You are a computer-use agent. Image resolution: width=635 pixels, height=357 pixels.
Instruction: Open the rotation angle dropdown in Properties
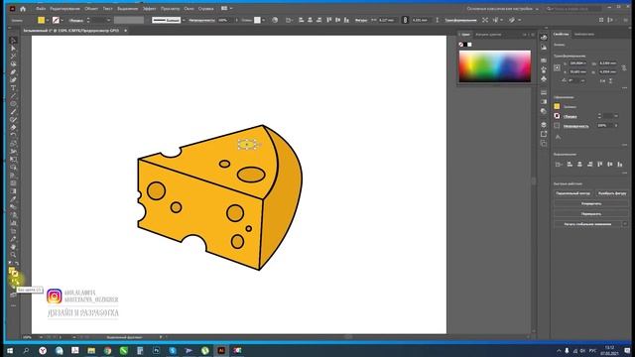[582, 81]
